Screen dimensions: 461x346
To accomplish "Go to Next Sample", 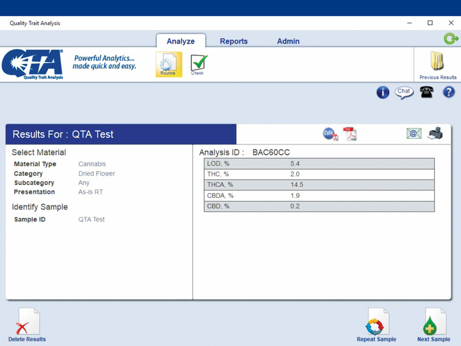I will [434, 325].
